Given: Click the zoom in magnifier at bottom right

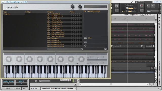Looking at the screenshot, I should click(x=153, y=84).
